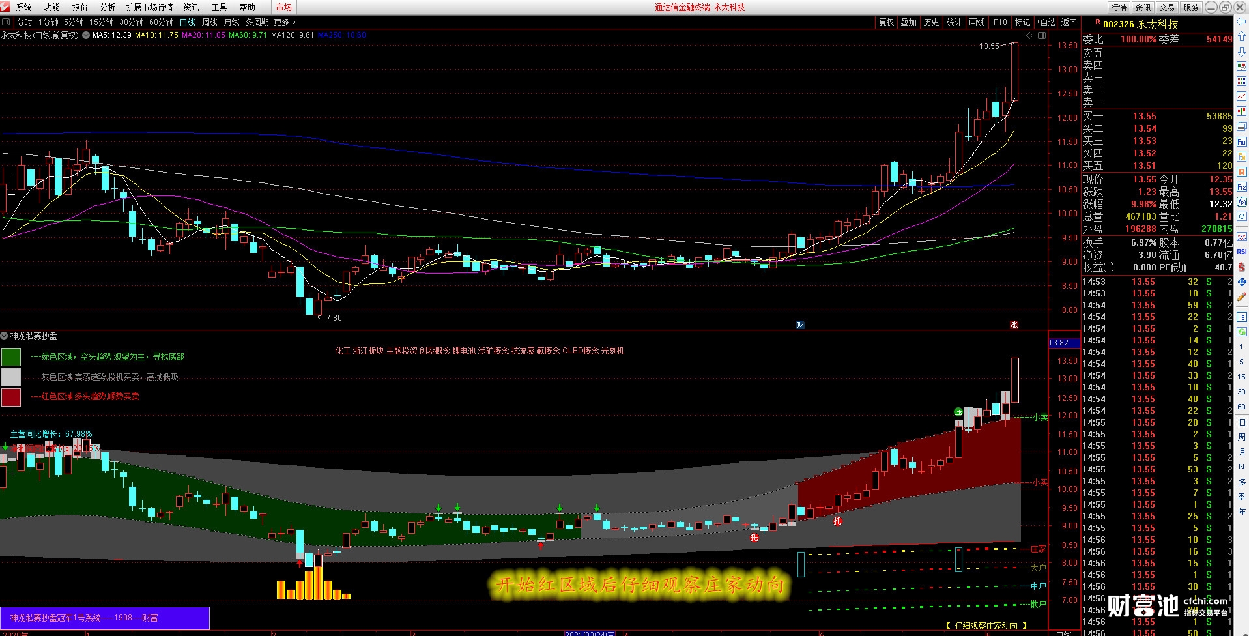1249x636 pixels.
Task: Expand the 更多 periods dropdown
Action: pyautogui.click(x=285, y=22)
